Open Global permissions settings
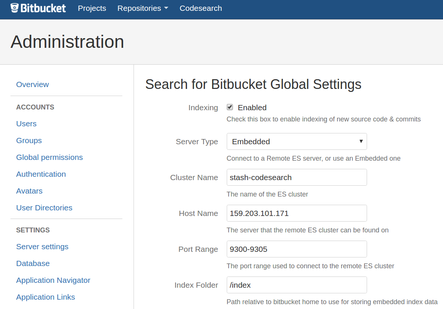Image resolution: width=443 pixels, height=309 pixels. click(49, 157)
